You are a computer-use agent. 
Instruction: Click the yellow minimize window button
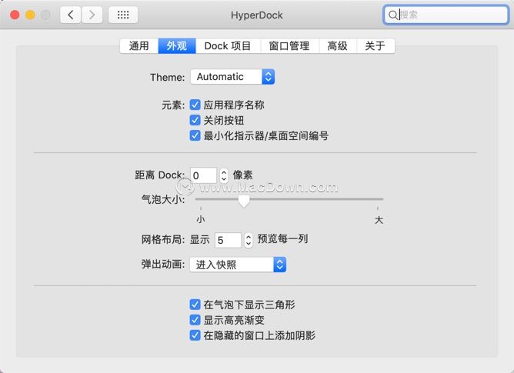tap(30, 15)
